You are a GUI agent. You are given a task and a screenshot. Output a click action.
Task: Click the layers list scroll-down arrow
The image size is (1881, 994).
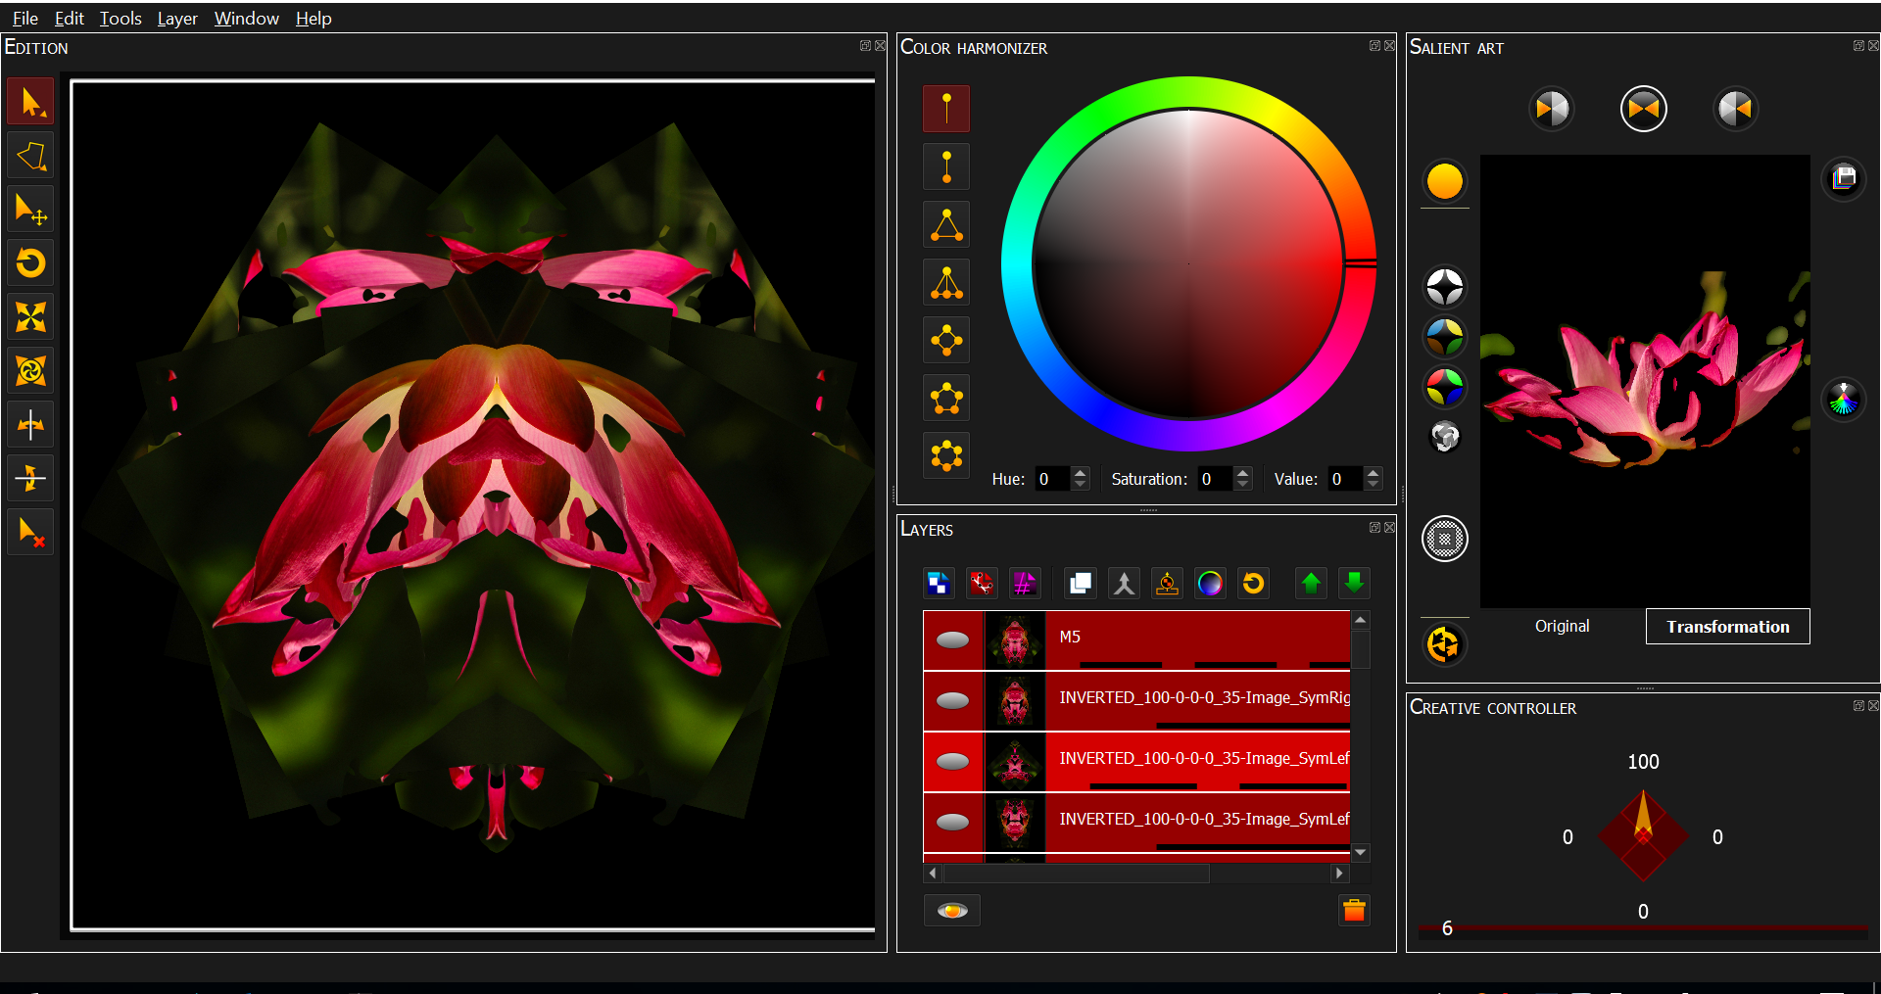(1360, 853)
